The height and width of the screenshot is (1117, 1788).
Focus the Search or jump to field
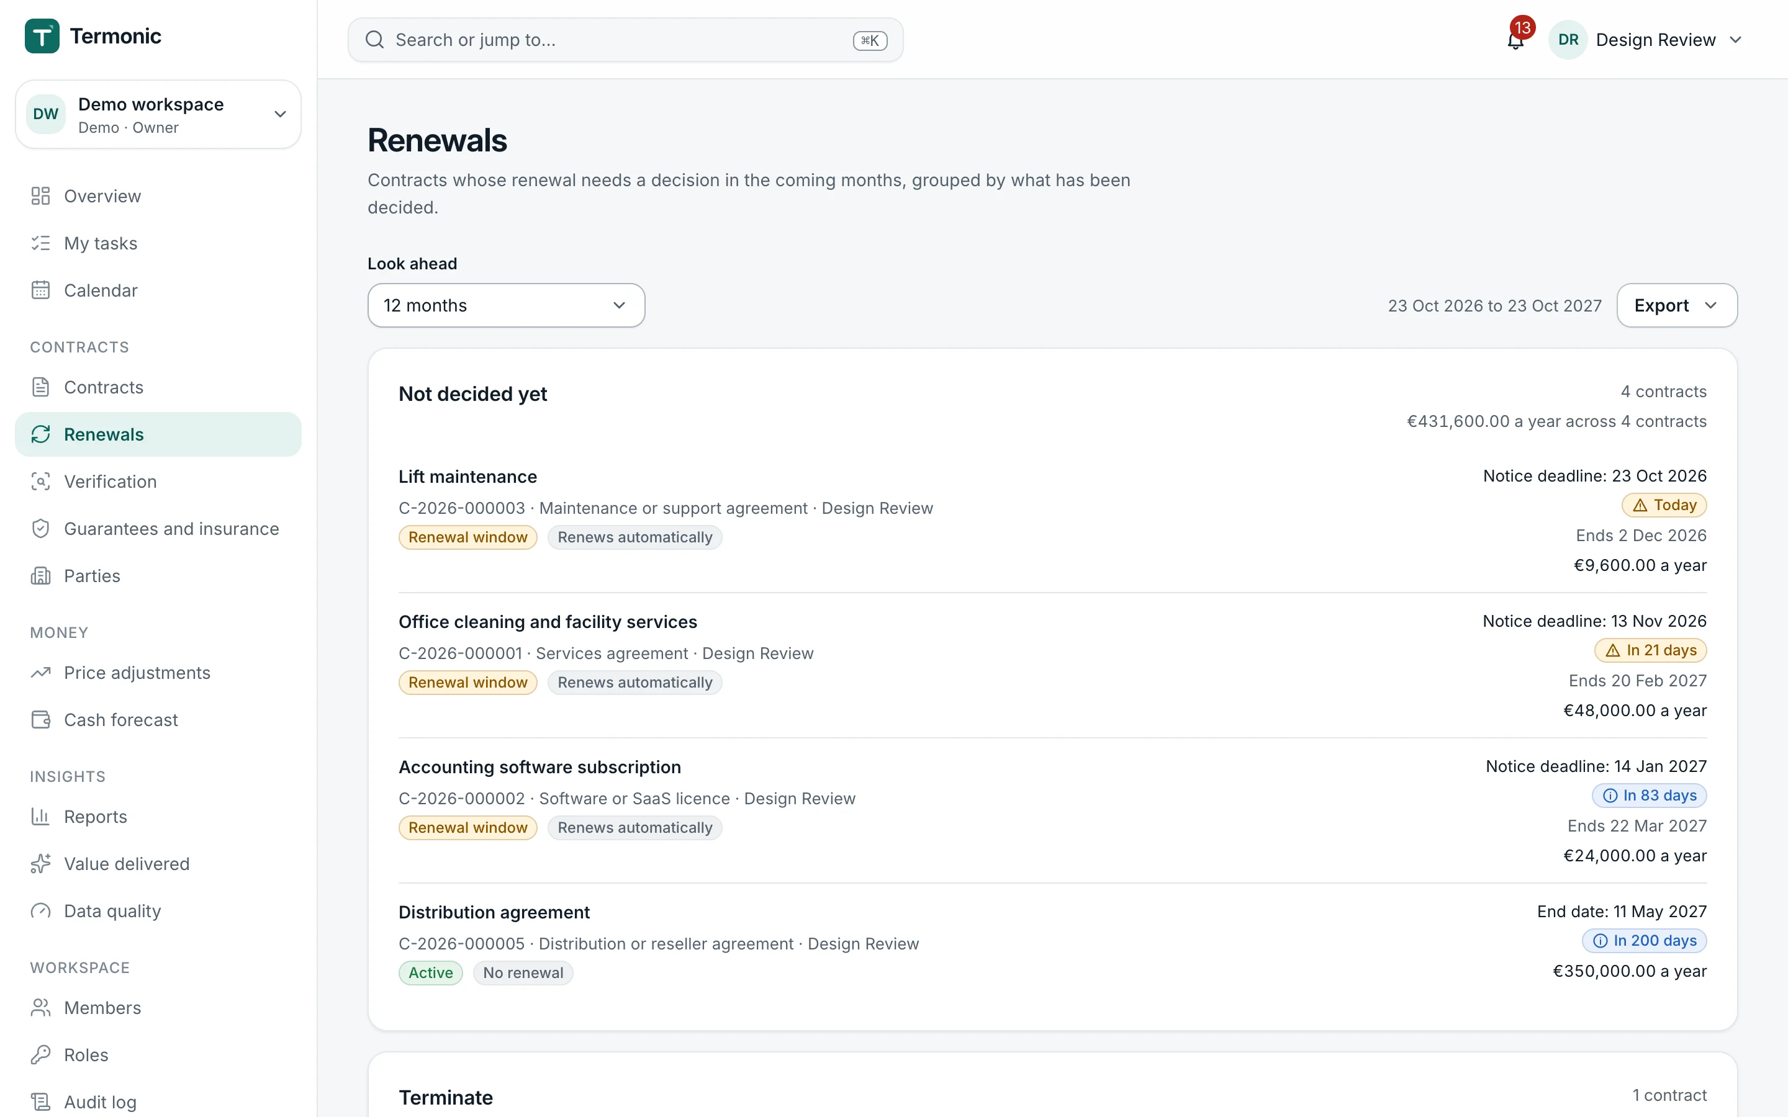point(625,40)
